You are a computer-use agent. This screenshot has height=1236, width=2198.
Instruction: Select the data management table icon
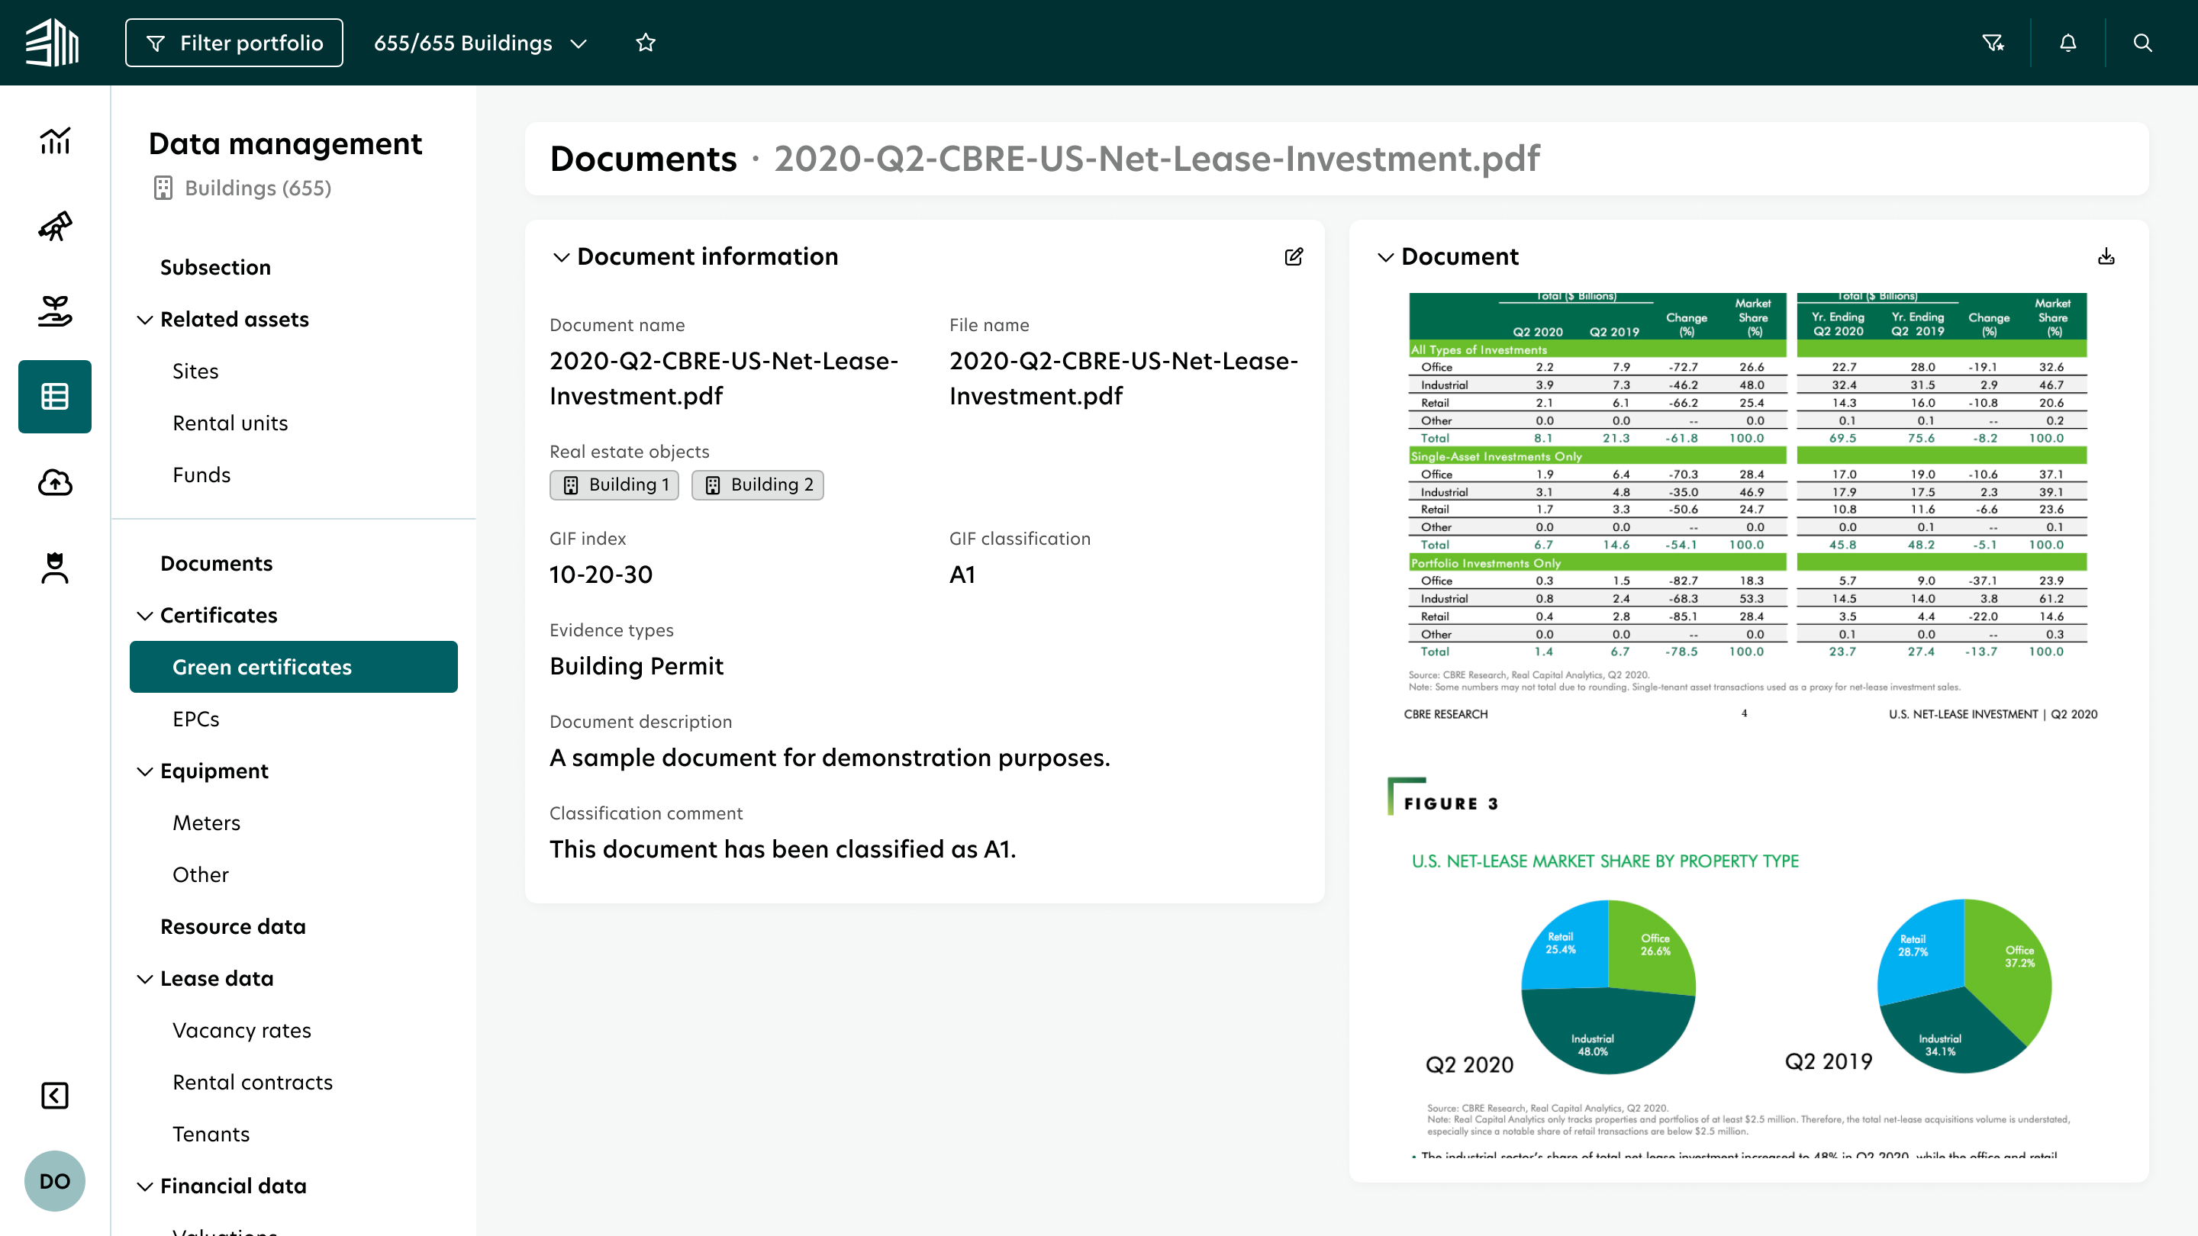55,397
